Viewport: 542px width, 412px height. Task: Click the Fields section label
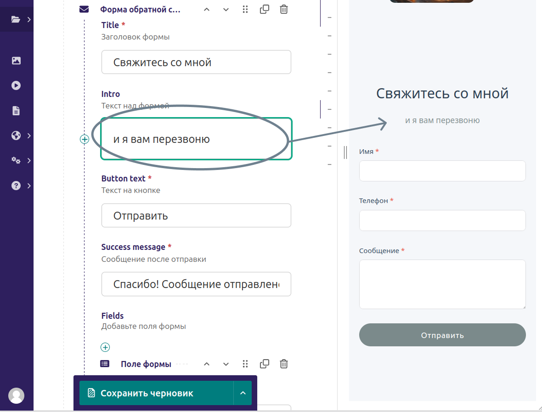click(x=113, y=316)
